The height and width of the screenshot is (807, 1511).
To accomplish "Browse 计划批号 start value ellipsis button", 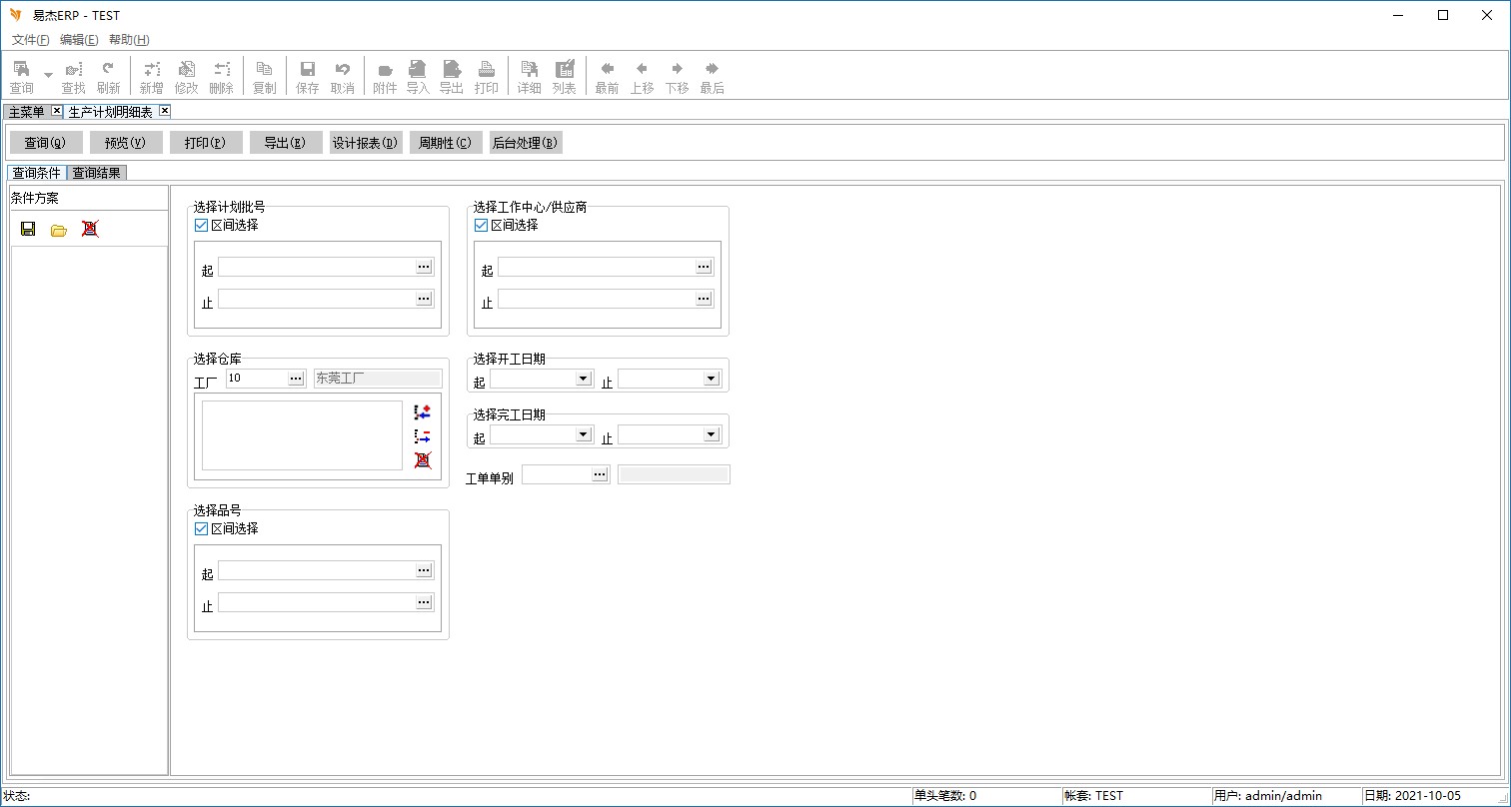I will [x=424, y=267].
